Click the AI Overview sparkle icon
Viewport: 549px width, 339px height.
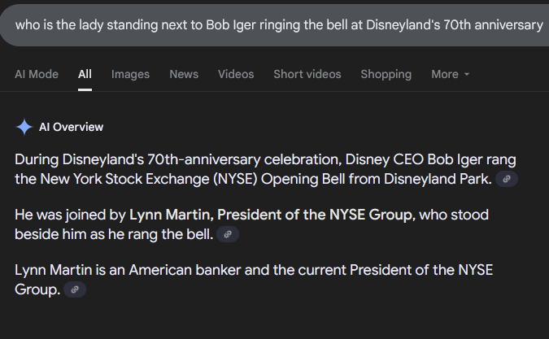click(24, 127)
